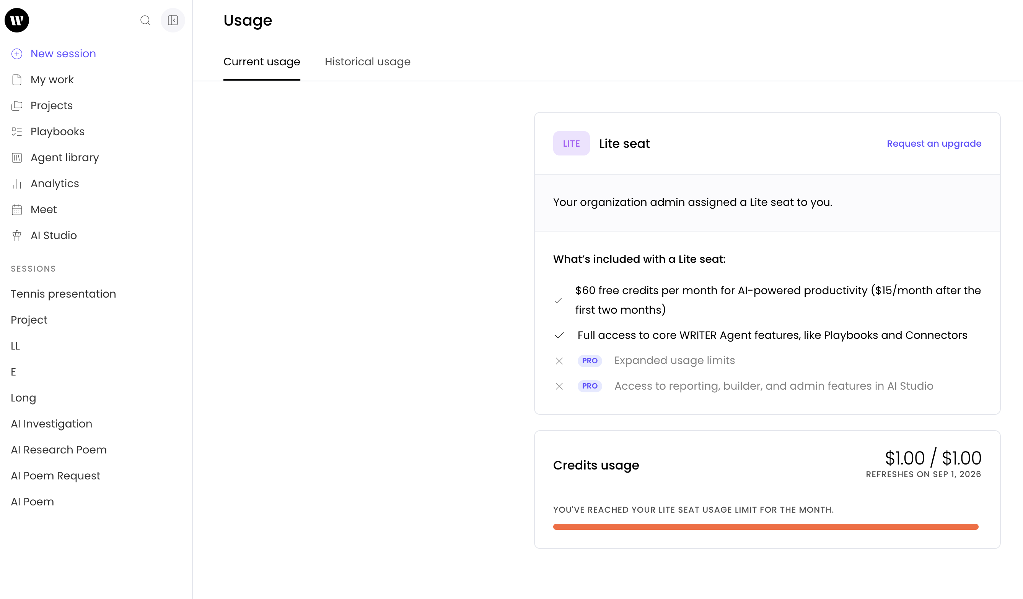Open Agent library
Image resolution: width=1023 pixels, height=599 pixels.
point(65,158)
